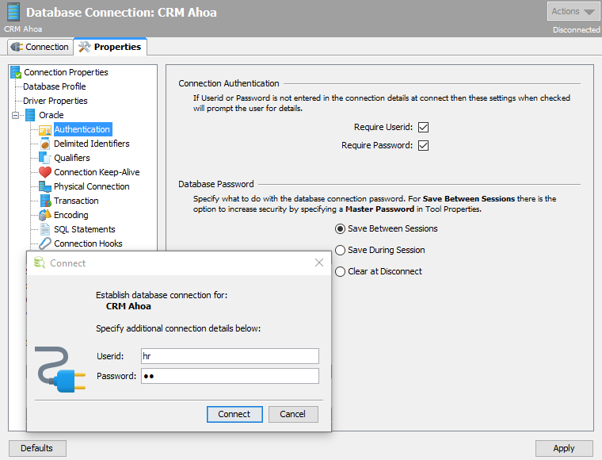Select Save During Session option
The height and width of the screenshot is (460, 602).
[341, 250]
